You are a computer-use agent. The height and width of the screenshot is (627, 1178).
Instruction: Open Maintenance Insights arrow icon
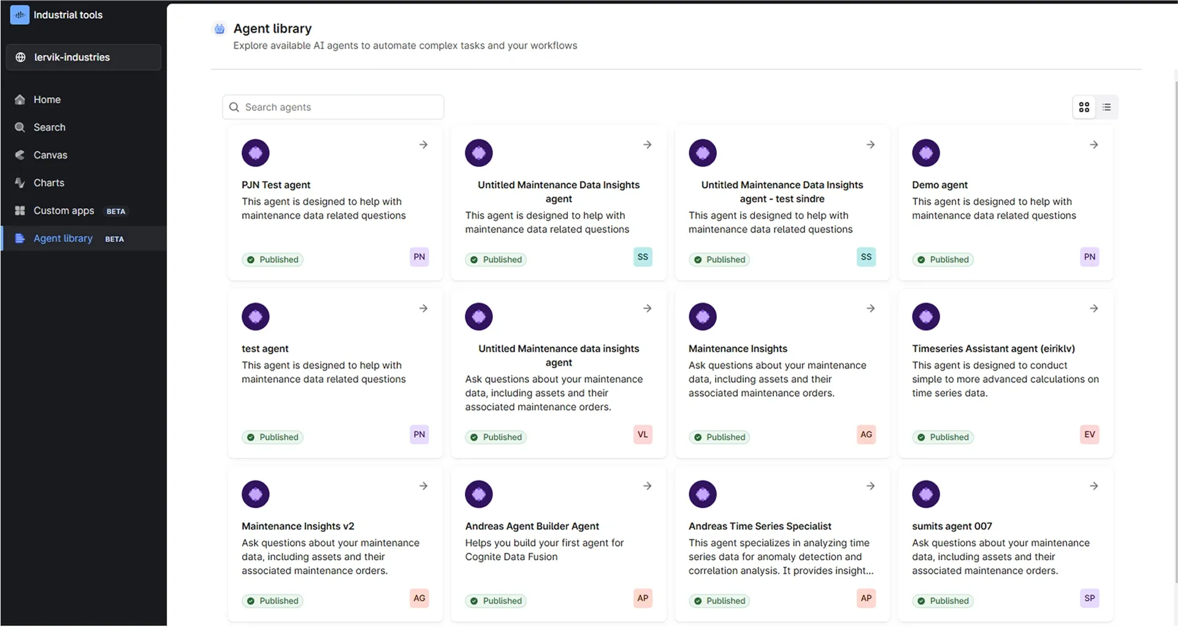pos(870,309)
